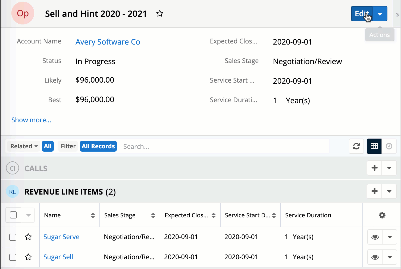Switch to list view grid icon
Viewport: 401px width, 269px height.
pyautogui.click(x=374, y=146)
